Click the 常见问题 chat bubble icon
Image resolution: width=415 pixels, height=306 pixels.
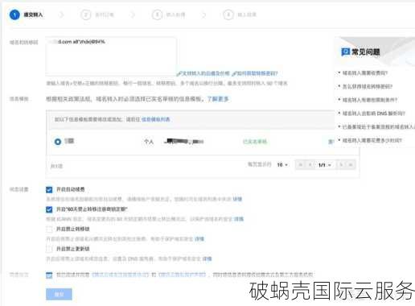click(345, 52)
